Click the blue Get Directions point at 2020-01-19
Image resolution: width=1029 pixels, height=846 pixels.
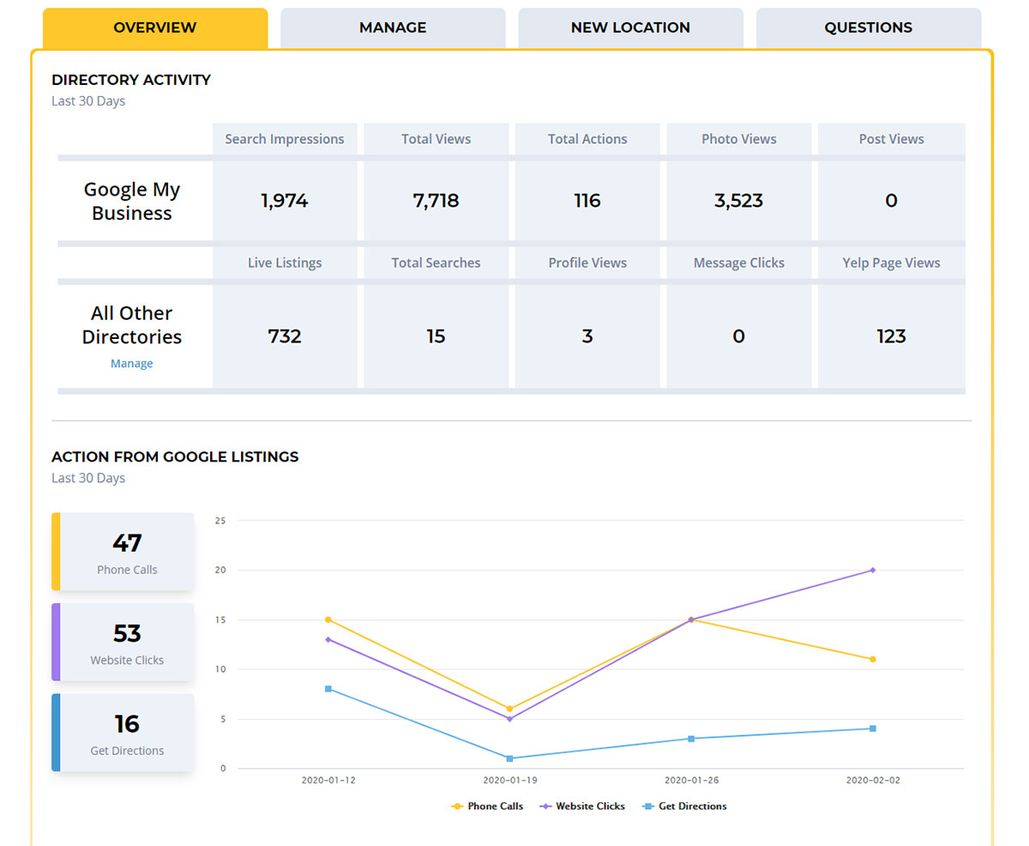[x=510, y=758]
